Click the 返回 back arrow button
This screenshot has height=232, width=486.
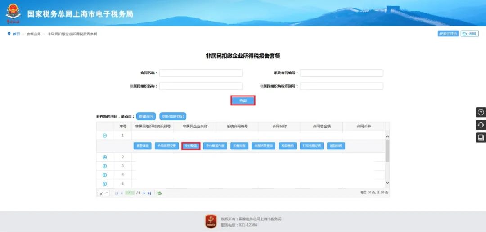[x=469, y=34]
